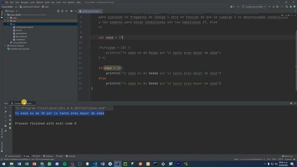Open the Problems tool window
The height and width of the screenshot is (167, 297).
click(x=48, y=156)
